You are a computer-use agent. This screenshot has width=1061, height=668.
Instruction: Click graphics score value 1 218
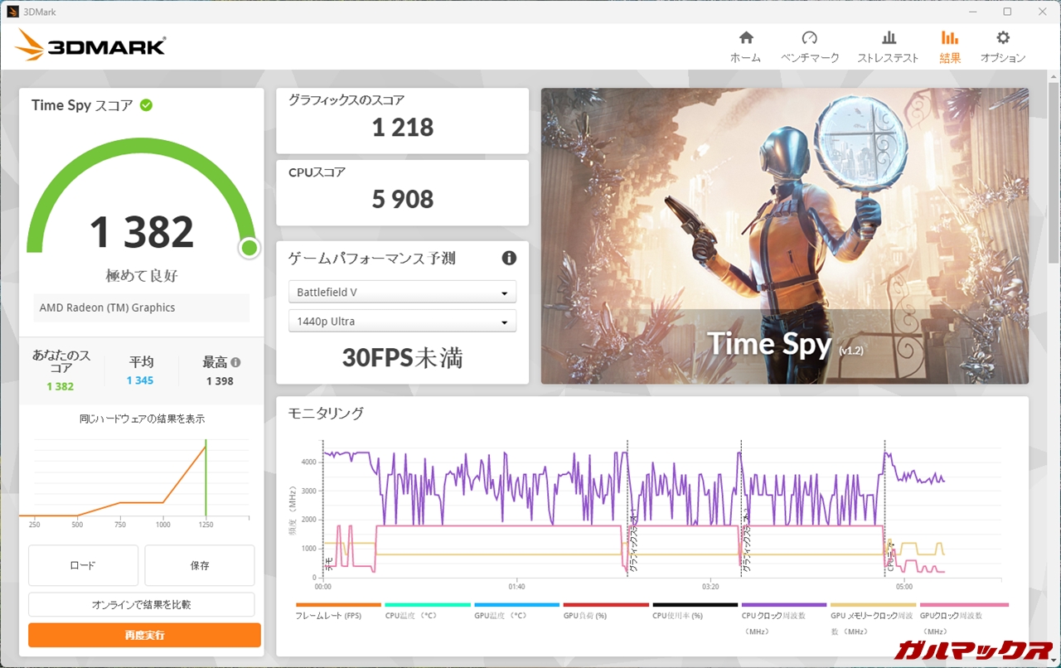[403, 128]
